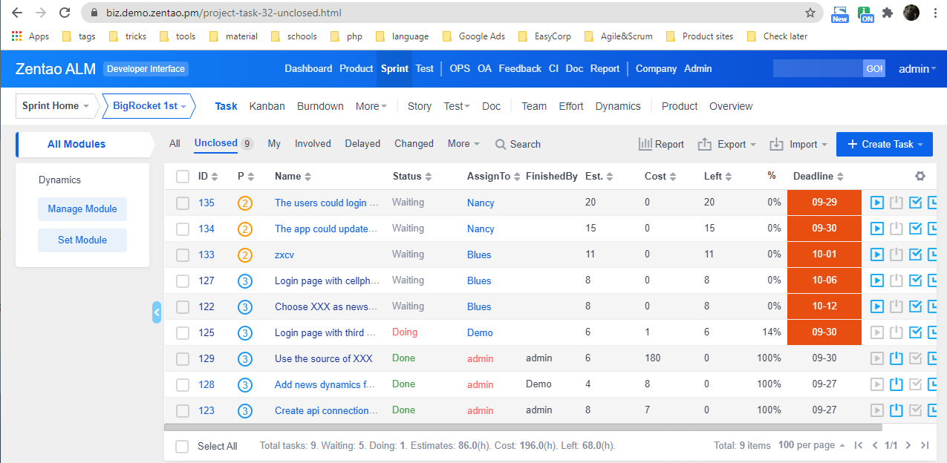Tick the Select All checkbox

pyautogui.click(x=182, y=446)
